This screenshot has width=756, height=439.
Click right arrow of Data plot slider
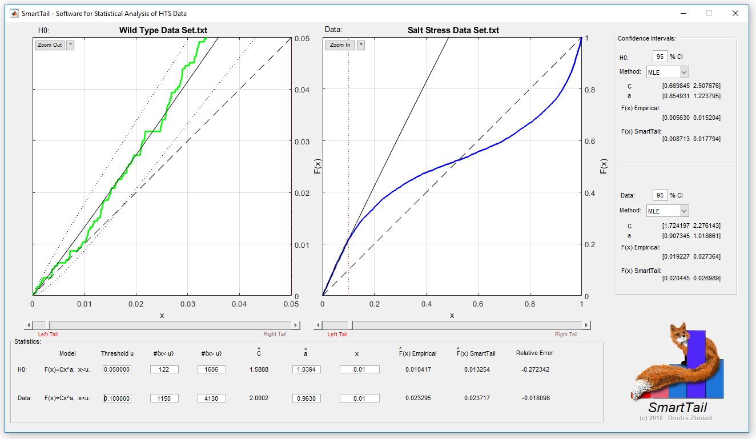(586, 325)
